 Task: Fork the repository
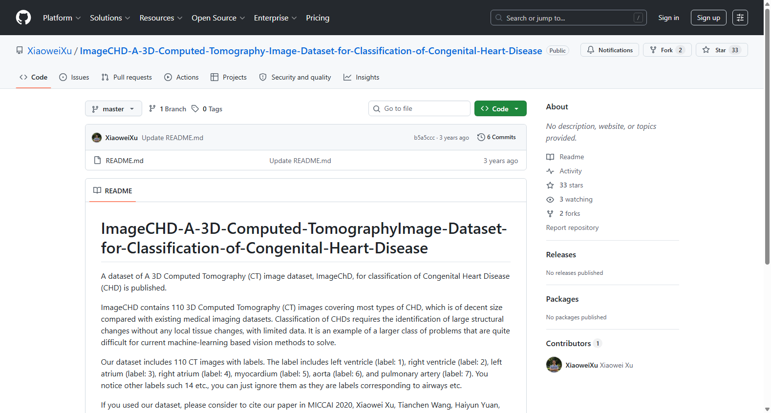667,50
